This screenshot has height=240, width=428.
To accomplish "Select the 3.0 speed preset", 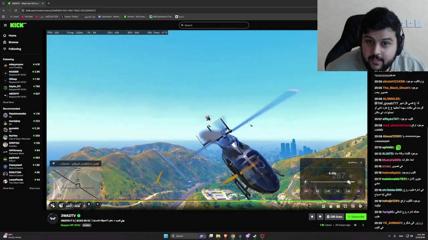I will click(x=307, y=191).
